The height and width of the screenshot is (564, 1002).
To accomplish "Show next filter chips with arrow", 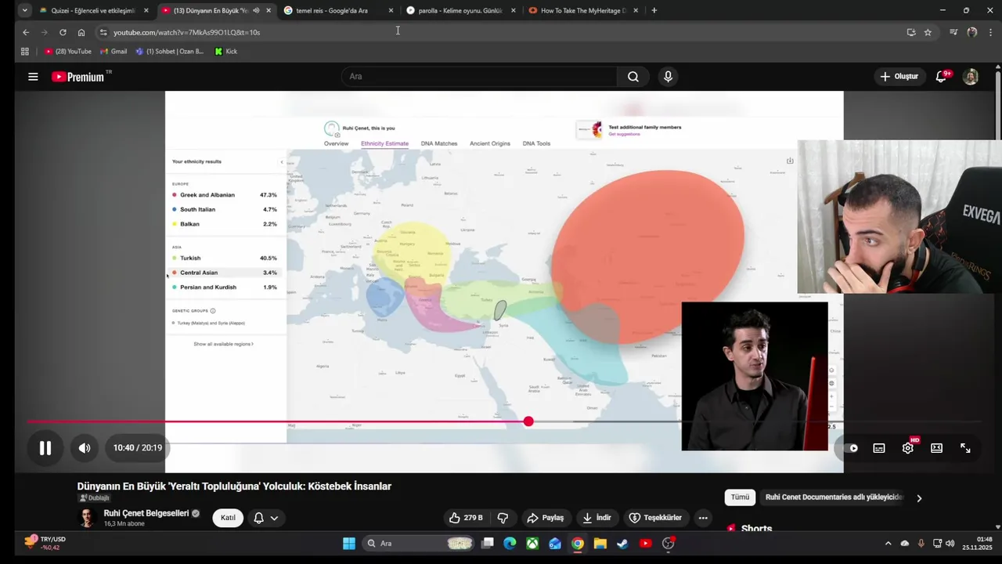I will 919,497.
